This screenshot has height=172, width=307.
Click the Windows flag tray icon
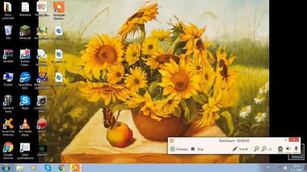(285, 168)
